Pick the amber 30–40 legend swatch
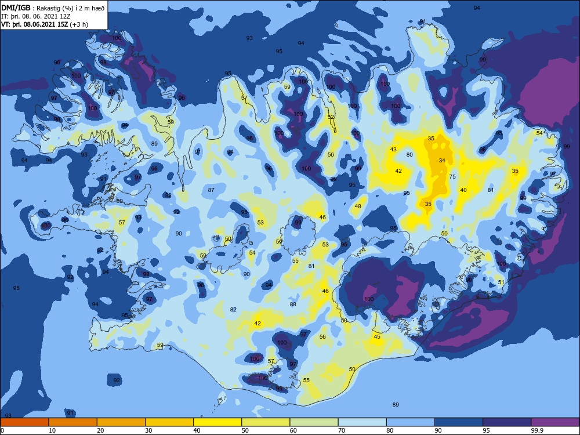The width and height of the screenshot is (580, 435). point(169,422)
